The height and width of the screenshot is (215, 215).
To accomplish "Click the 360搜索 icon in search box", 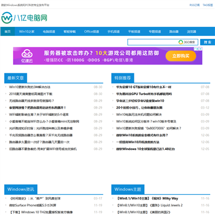I will coord(180,42).
